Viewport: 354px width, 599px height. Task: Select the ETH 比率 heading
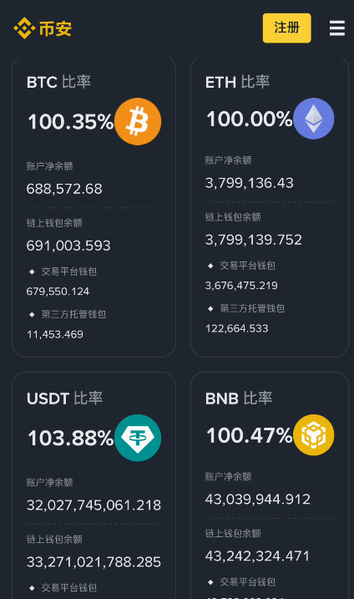pos(237,82)
